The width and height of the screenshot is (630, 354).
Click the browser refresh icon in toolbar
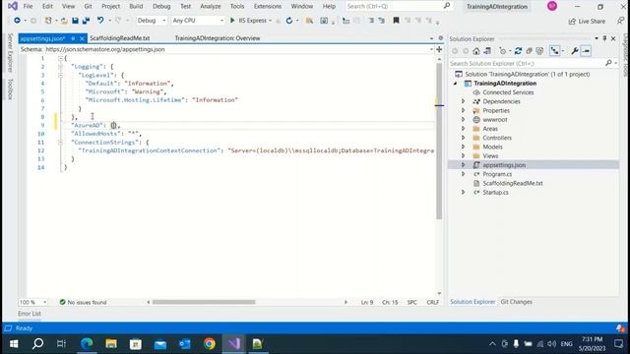coord(289,21)
